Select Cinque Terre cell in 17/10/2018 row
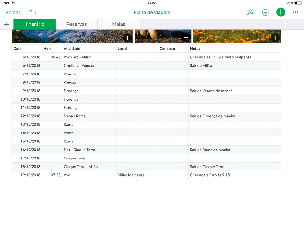 89,158
